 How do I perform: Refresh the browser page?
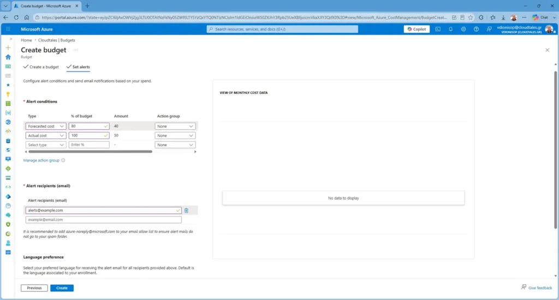pyautogui.click(x=16, y=17)
